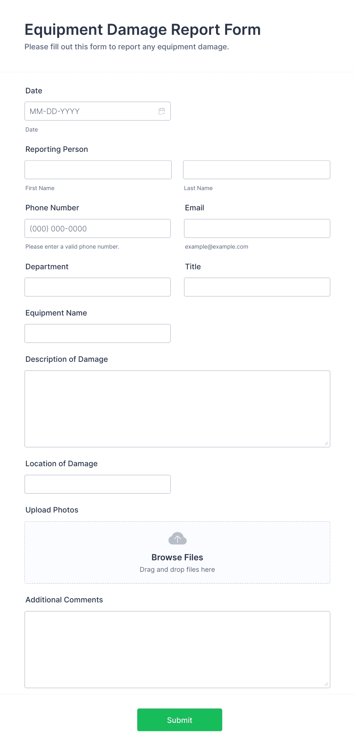The height and width of the screenshot is (750, 355).
Task: Grab the Additional Comments resize handle
Action: pos(326,684)
